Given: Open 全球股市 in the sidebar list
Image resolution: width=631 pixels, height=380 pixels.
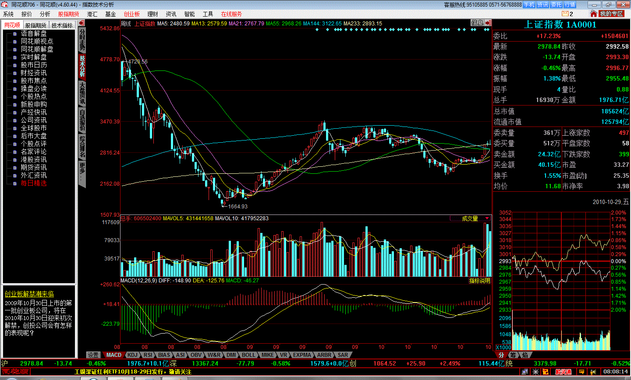Looking at the screenshot, I should pyautogui.click(x=34, y=128).
